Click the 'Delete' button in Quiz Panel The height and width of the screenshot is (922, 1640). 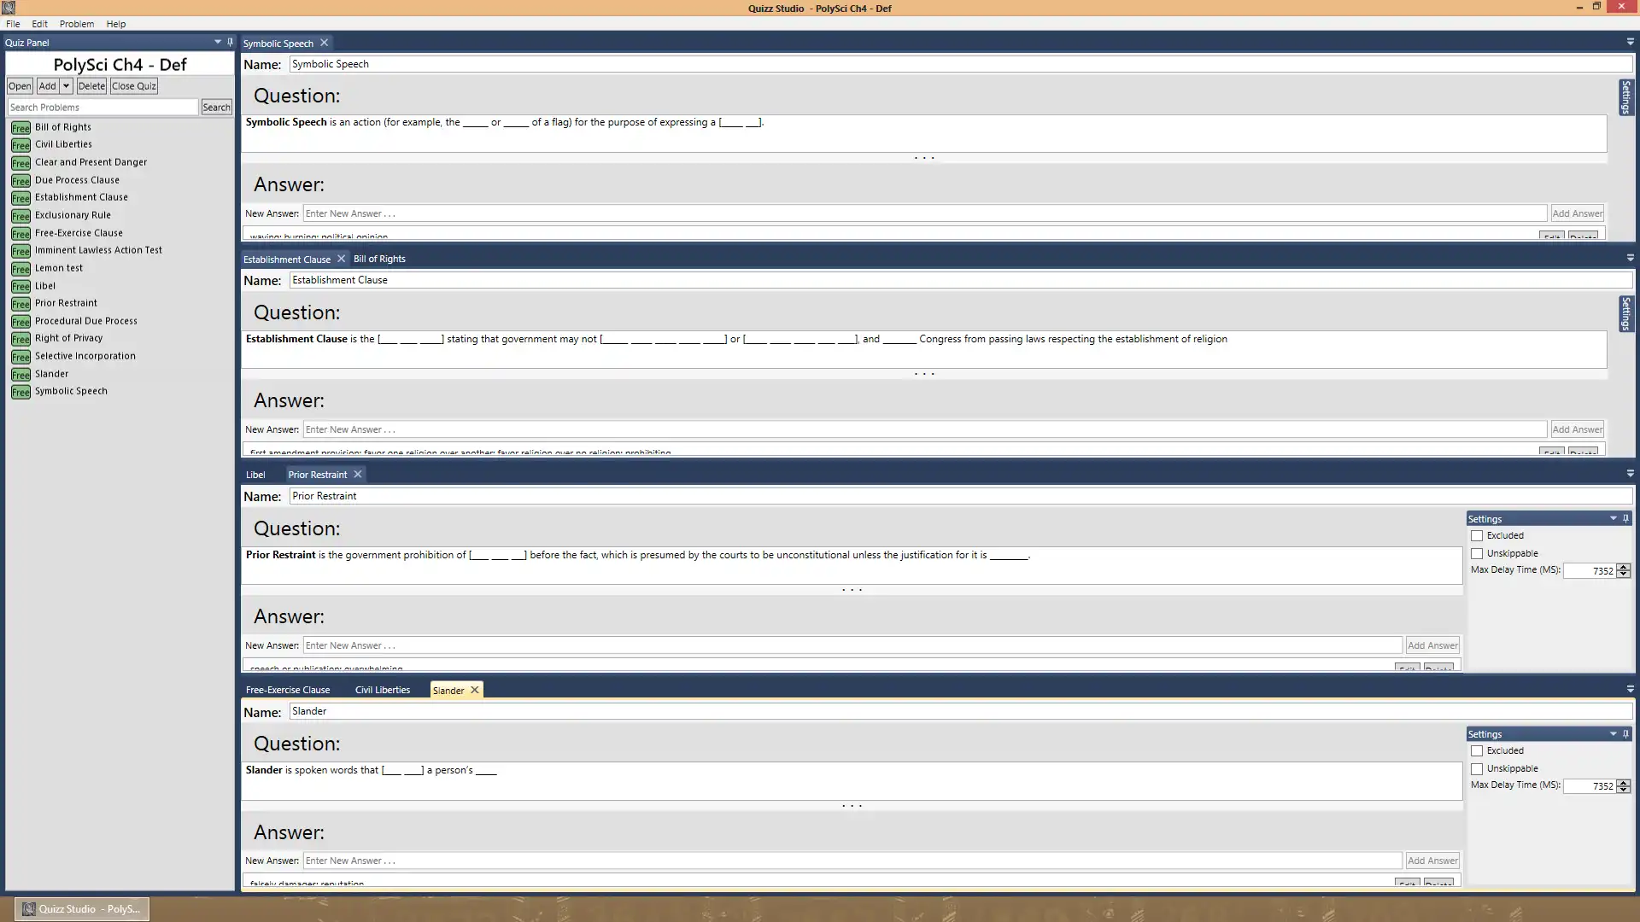coord(90,85)
